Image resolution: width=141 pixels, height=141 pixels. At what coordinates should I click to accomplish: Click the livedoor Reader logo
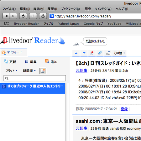[x=33, y=40]
